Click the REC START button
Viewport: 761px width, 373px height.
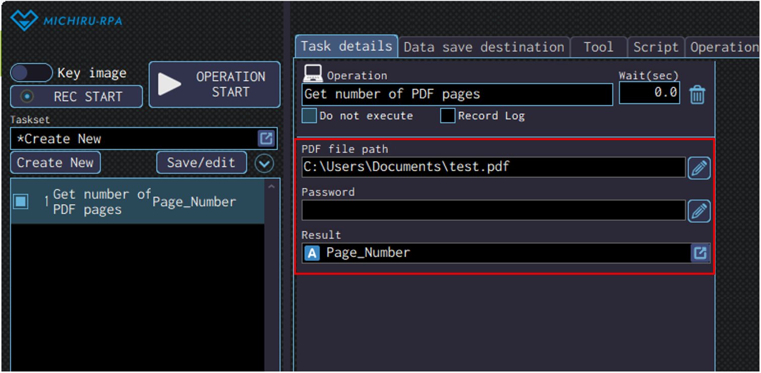pyautogui.click(x=77, y=97)
